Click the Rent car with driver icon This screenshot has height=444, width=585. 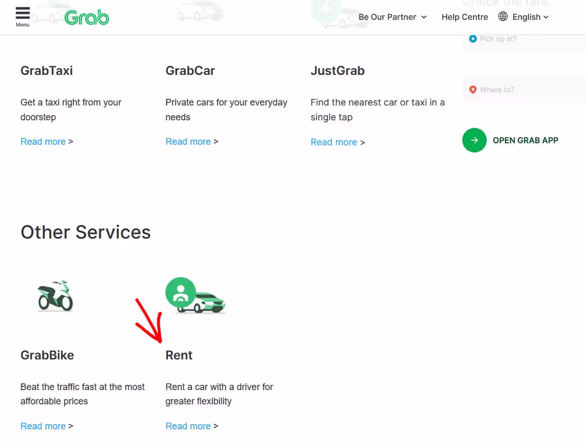coord(195,296)
